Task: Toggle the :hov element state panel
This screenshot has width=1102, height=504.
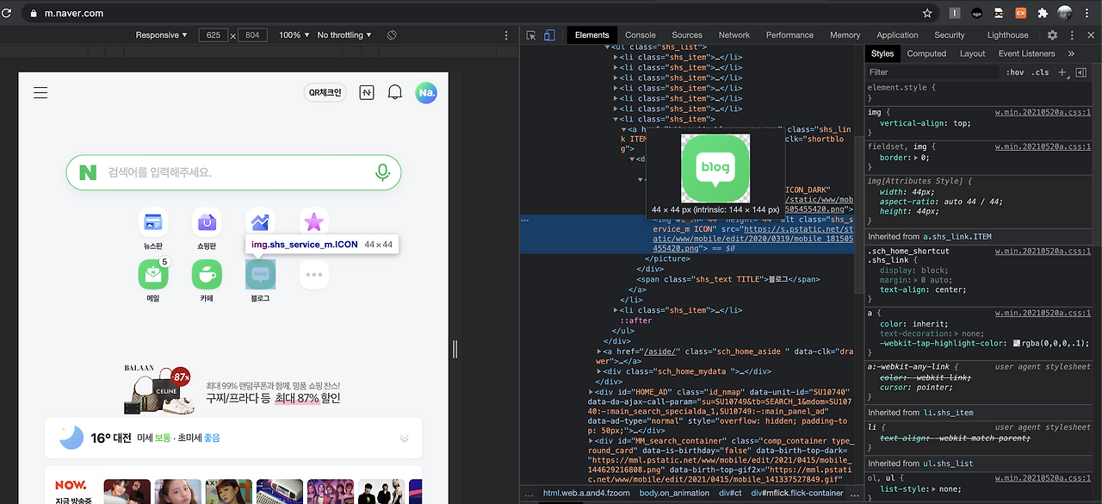Action: (x=1015, y=72)
